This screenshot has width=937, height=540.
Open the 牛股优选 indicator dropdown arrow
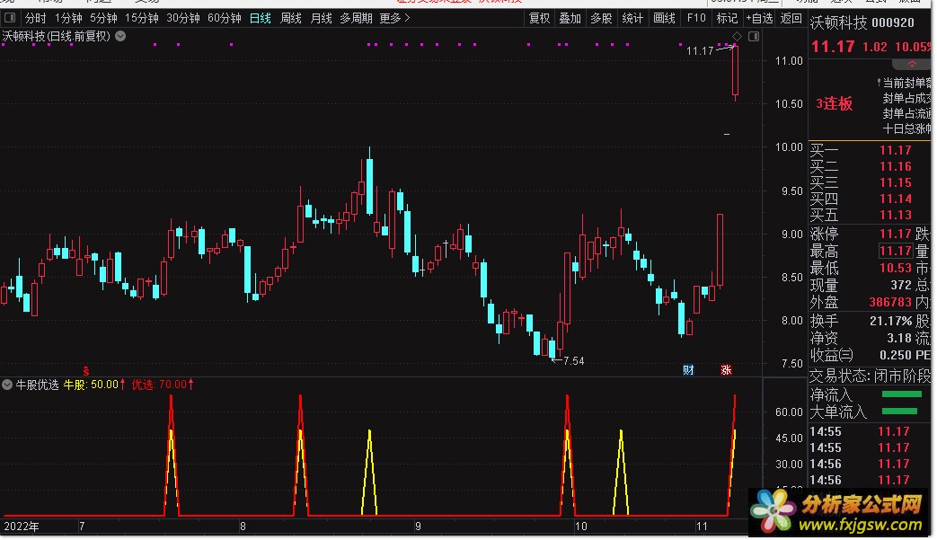7,385
